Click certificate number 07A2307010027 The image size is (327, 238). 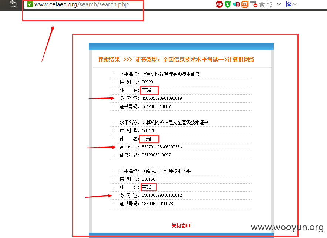[x=156, y=155]
